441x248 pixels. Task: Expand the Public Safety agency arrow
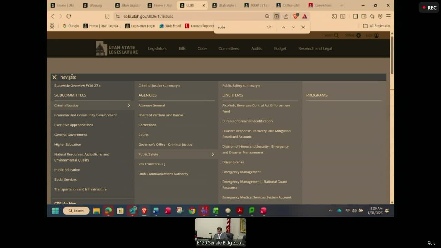(x=213, y=154)
